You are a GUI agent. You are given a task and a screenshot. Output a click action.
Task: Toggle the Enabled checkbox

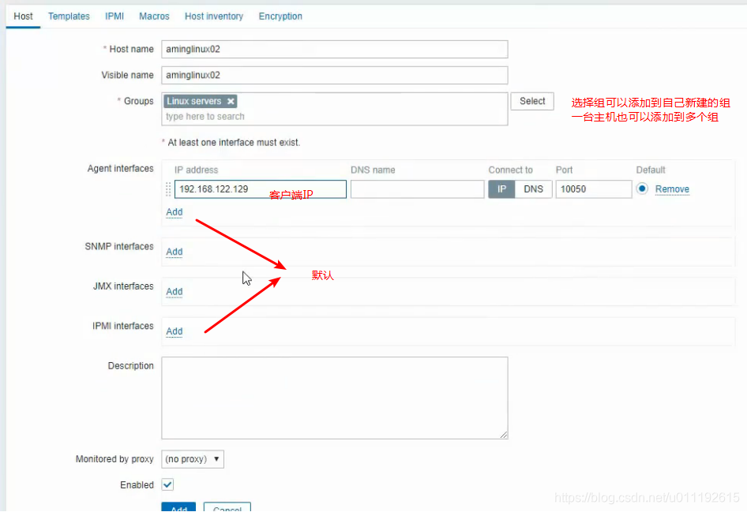(167, 485)
